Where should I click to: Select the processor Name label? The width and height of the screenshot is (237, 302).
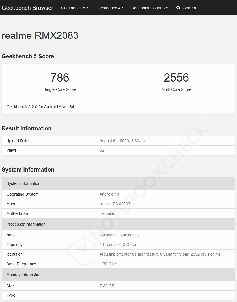point(12,235)
